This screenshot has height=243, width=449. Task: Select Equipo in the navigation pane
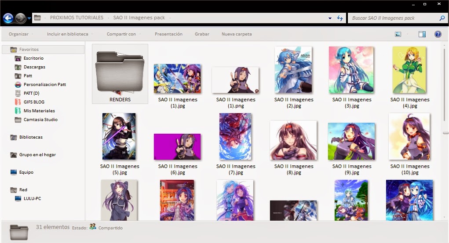coord(26,172)
